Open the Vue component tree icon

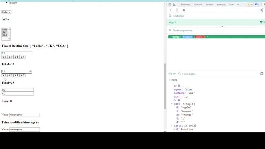tap(184, 10)
